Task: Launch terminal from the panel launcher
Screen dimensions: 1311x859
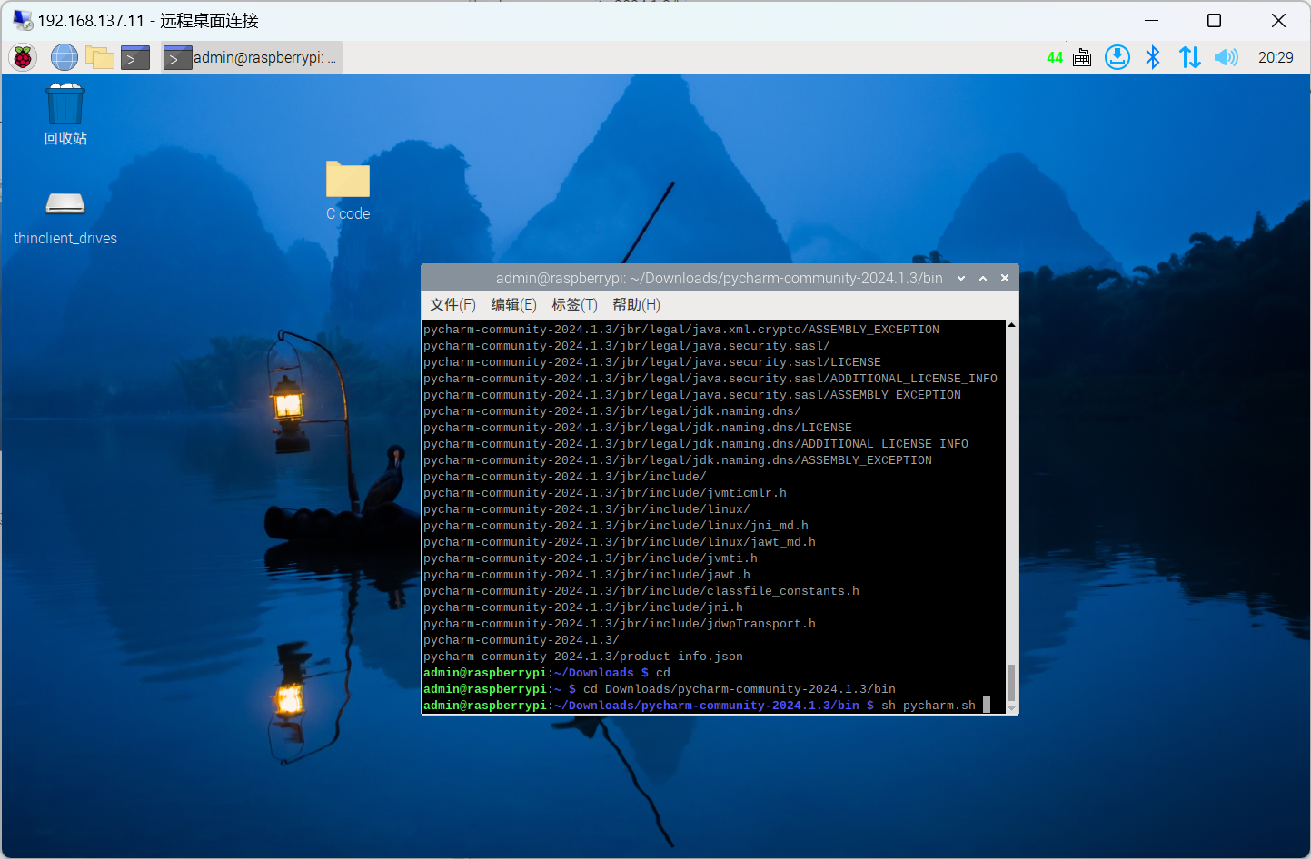Action: (135, 57)
